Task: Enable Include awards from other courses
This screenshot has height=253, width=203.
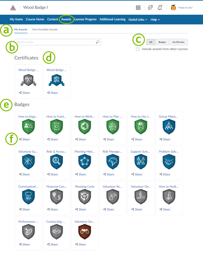Action: [138, 49]
